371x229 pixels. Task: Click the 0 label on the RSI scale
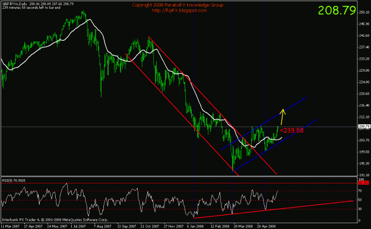pyautogui.click(x=359, y=221)
